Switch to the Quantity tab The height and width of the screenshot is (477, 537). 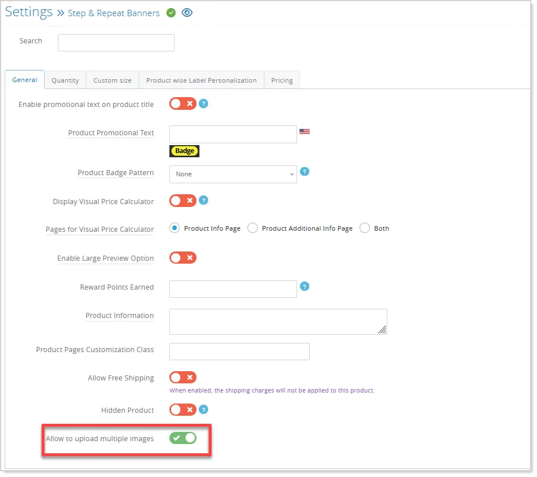[65, 80]
